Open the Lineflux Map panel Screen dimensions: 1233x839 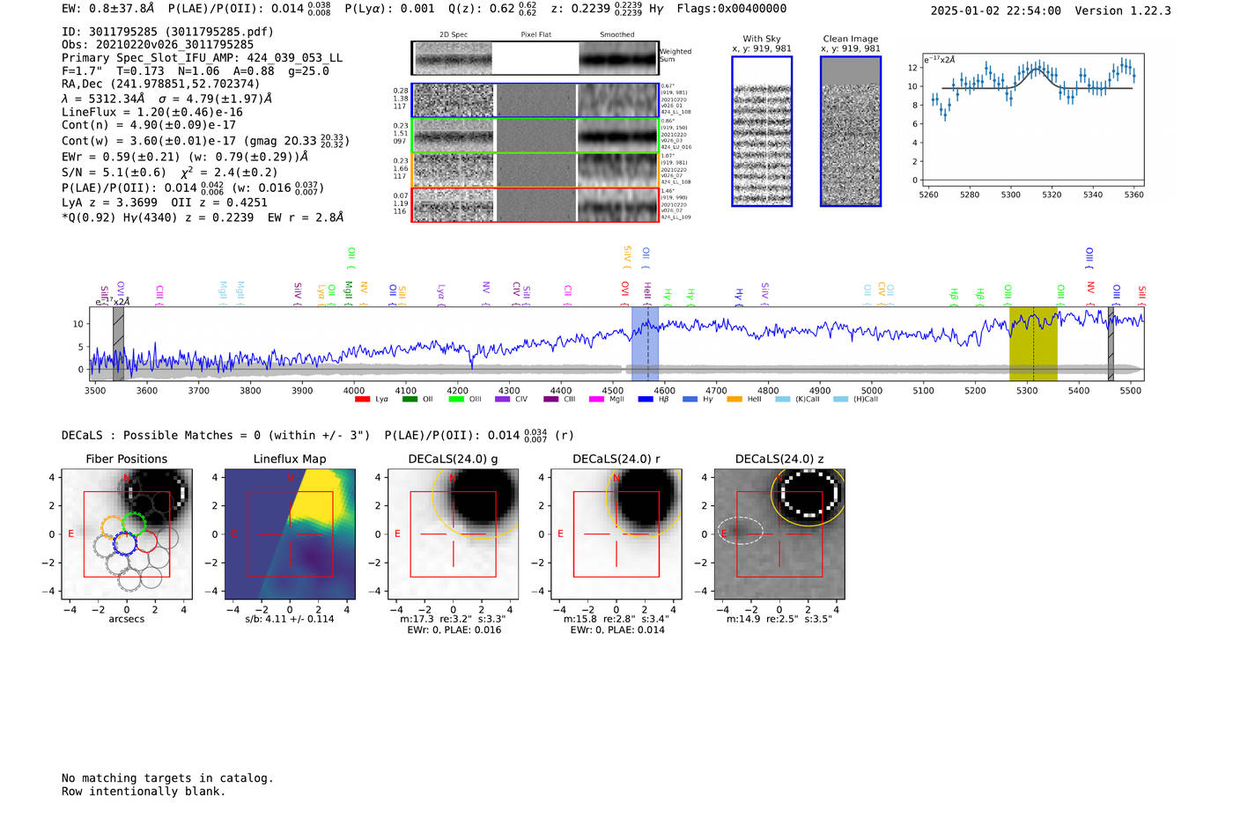tap(290, 534)
